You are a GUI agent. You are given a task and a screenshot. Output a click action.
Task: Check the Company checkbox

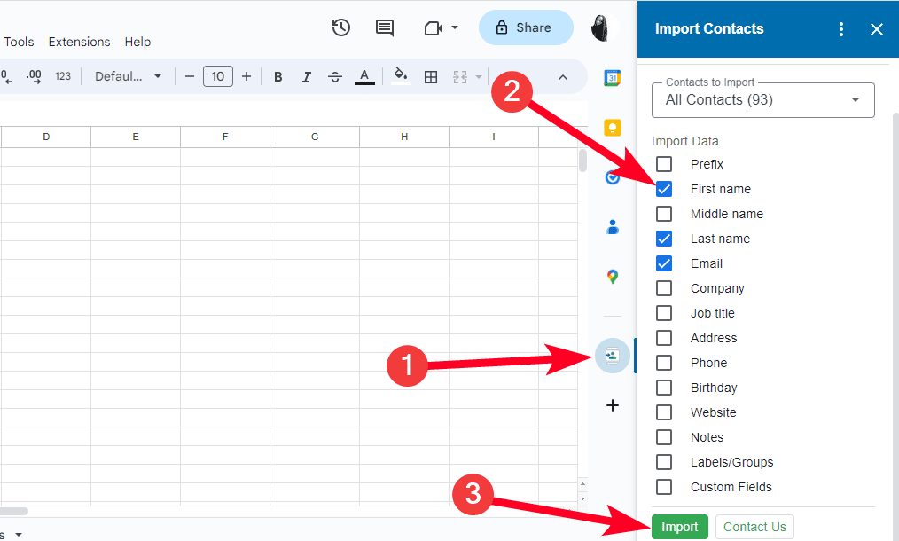point(664,288)
